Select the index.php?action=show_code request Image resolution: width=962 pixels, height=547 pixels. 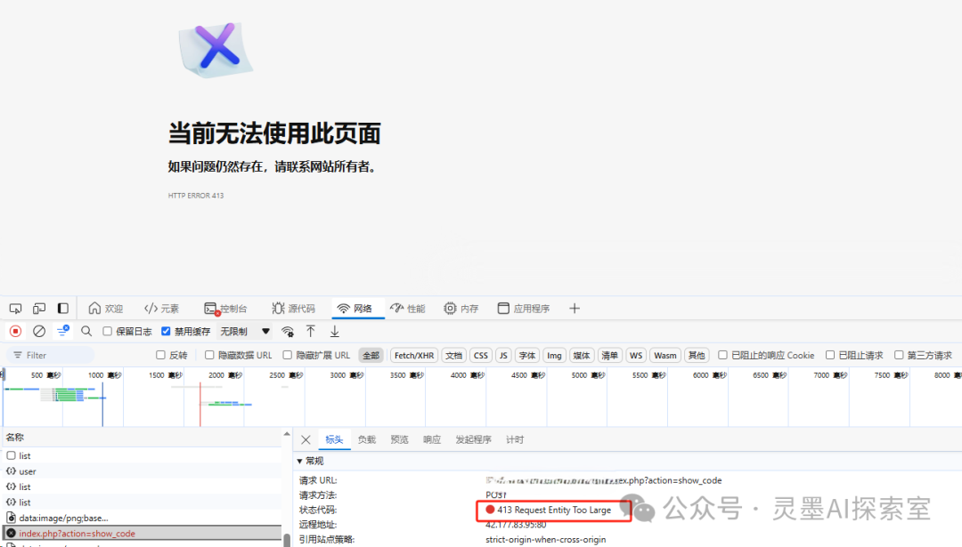[x=141, y=534]
